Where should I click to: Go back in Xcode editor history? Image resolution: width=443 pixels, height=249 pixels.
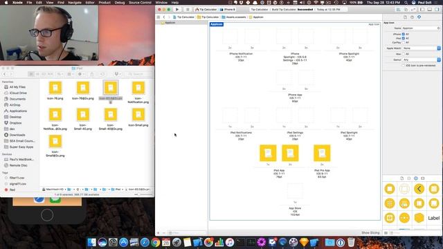click(x=164, y=17)
